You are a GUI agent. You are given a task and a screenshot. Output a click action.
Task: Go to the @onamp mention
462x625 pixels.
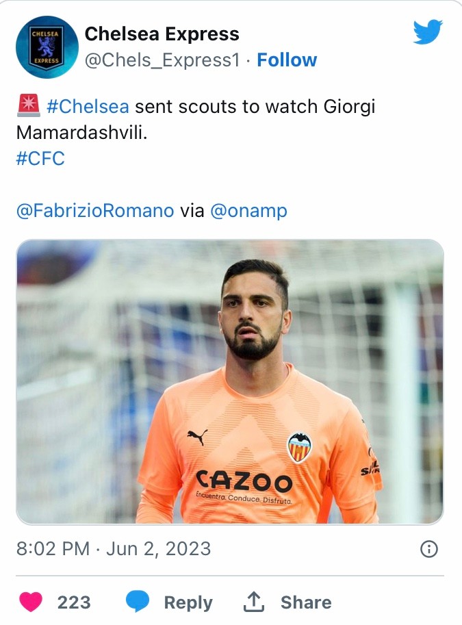pos(248,211)
